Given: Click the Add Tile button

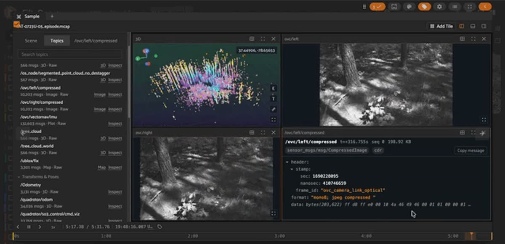Looking at the screenshot, I should pos(441,26).
